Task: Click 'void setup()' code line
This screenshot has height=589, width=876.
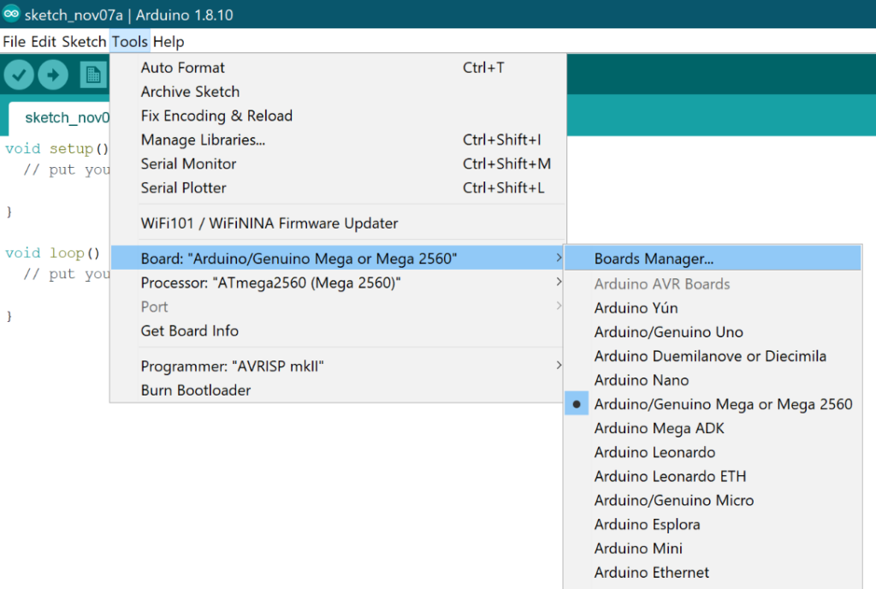Action: pyautogui.click(x=56, y=149)
